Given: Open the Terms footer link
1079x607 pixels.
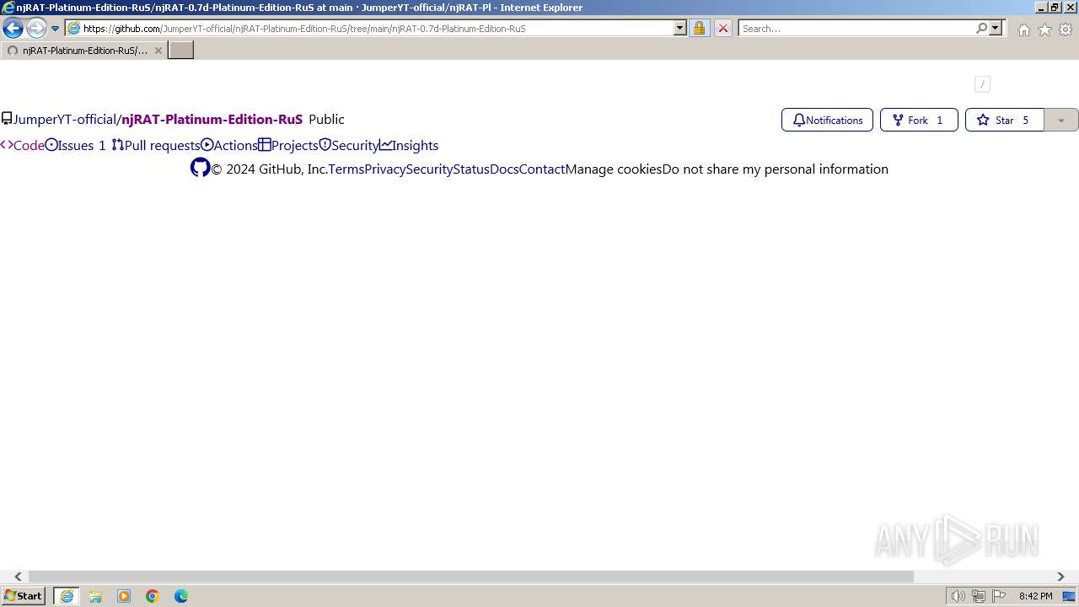Looking at the screenshot, I should [346, 169].
